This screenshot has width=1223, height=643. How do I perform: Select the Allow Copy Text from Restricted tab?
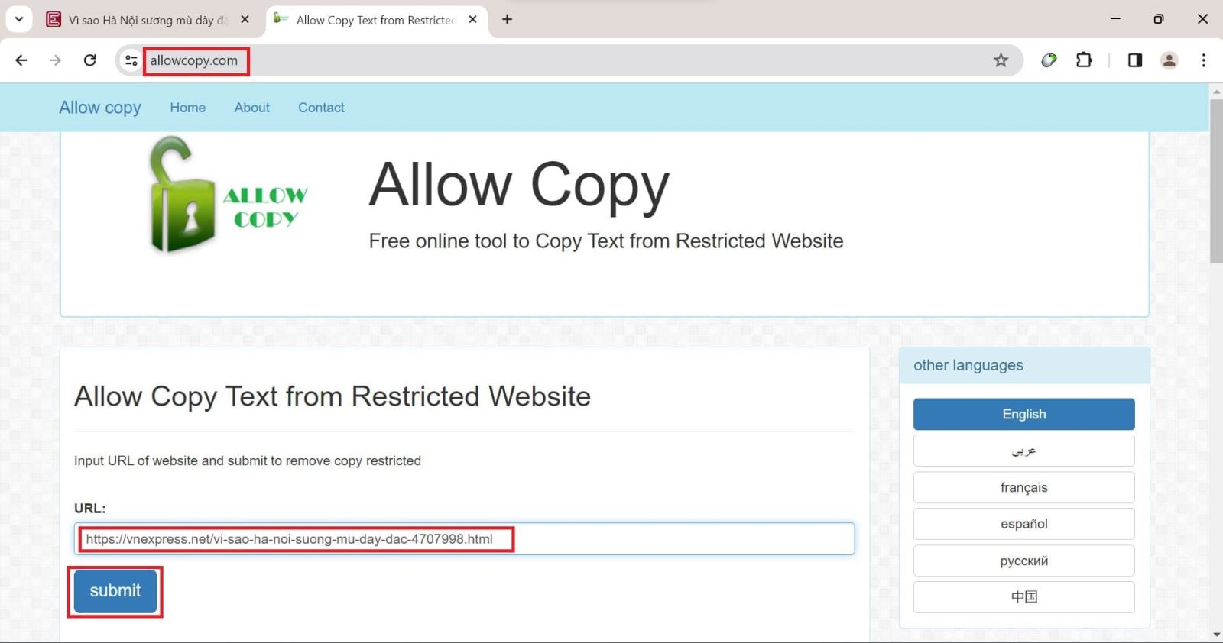(376, 20)
